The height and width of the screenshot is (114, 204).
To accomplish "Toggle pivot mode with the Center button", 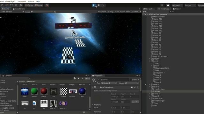I will coord(29,5).
